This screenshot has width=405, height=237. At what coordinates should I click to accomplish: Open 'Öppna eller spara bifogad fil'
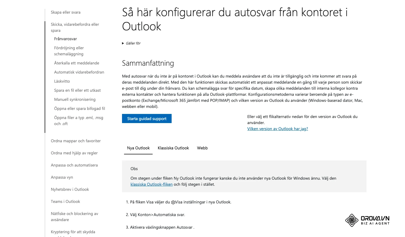tap(79, 108)
